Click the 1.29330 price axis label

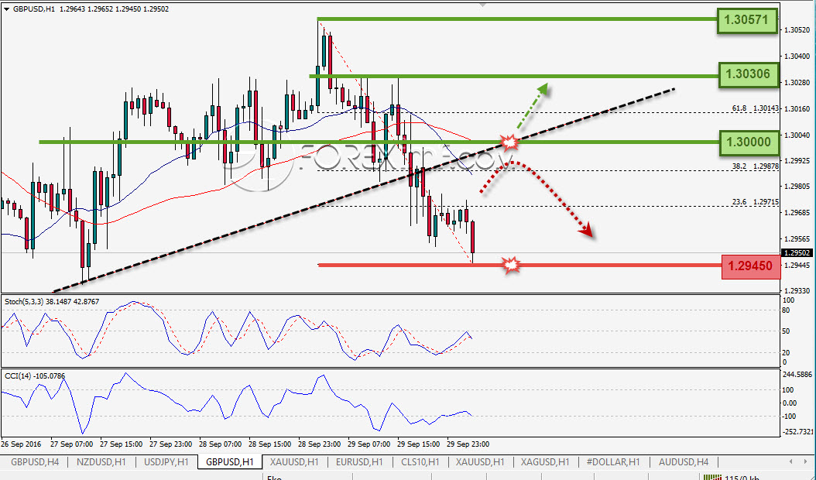pyautogui.click(x=797, y=290)
